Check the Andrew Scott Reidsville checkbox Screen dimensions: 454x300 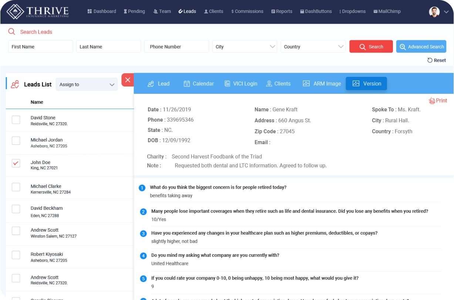(16, 278)
